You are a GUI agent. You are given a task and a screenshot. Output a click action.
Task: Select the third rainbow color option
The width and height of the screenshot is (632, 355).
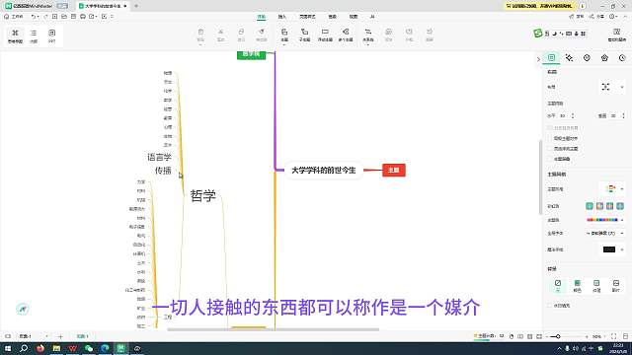(x=610, y=206)
